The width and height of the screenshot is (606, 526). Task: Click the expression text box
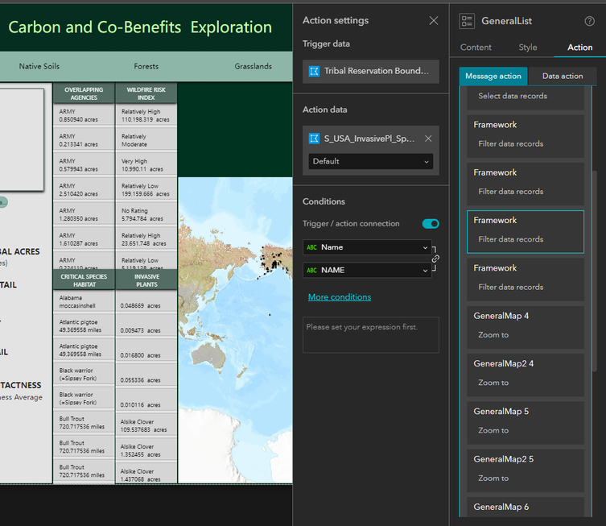370,334
